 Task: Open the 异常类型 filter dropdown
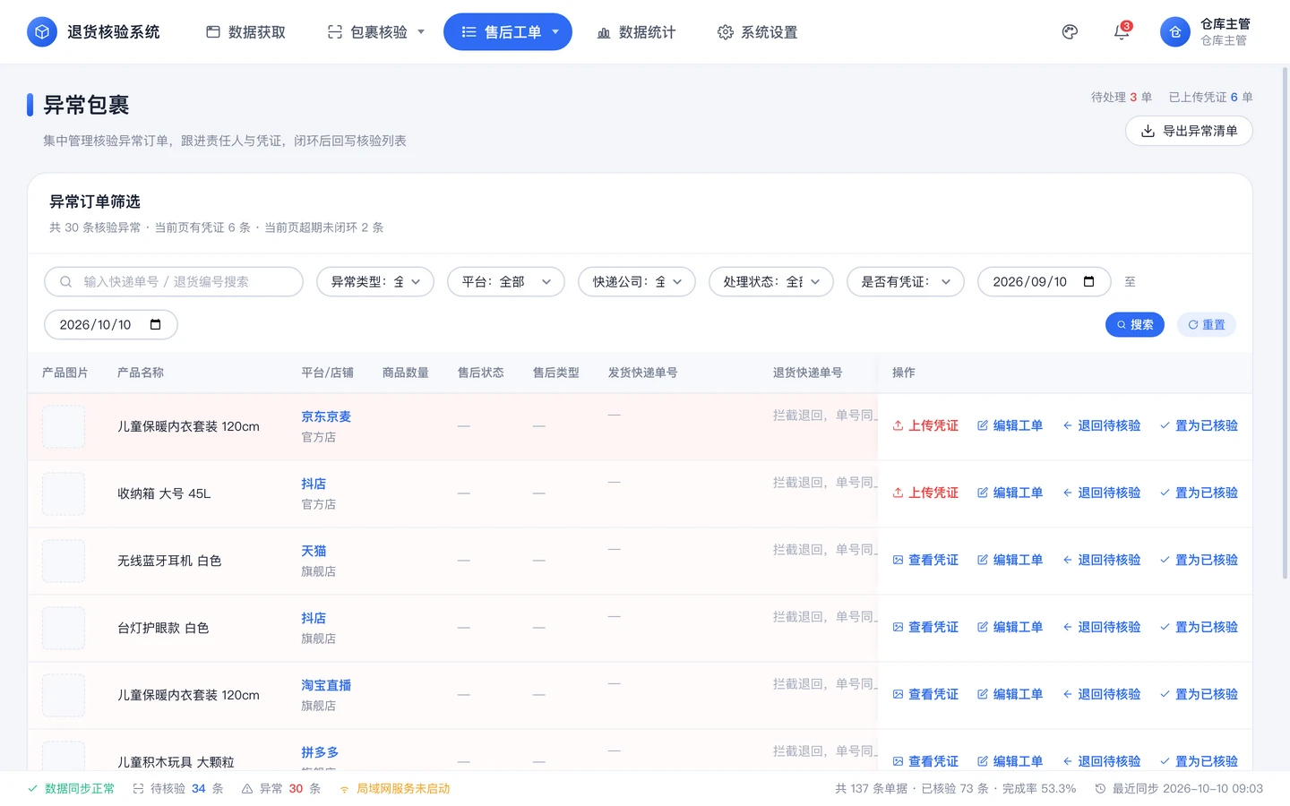[375, 282]
